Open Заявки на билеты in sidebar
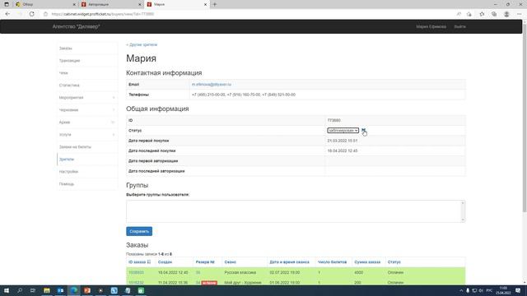Viewport: 527px width, 296px height. coord(87,147)
